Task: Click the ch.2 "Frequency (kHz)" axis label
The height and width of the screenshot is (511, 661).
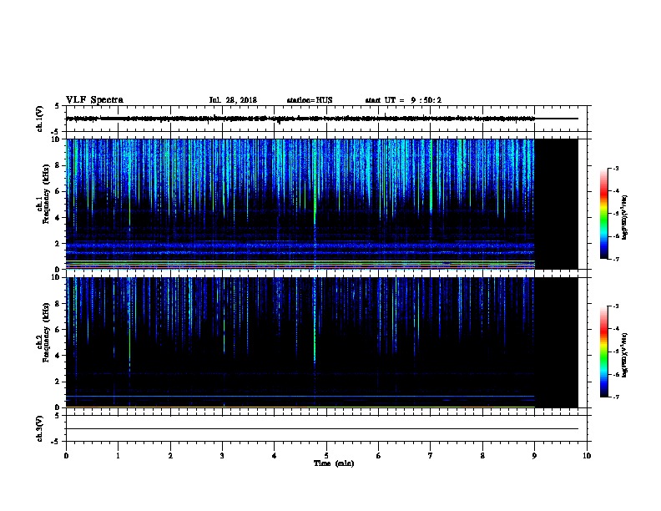Action: (46, 332)
